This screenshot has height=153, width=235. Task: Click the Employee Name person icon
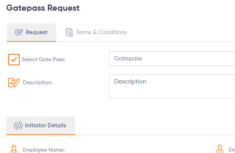tap(14, 149)
